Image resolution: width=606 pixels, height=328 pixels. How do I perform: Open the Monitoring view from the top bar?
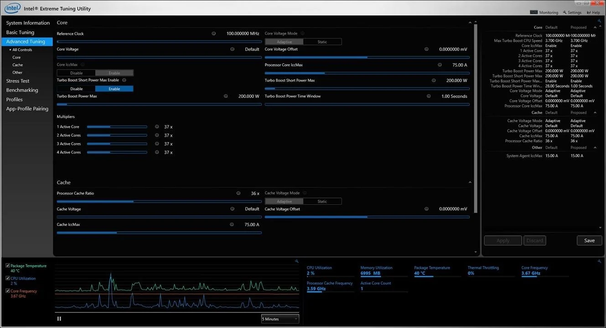(545, 12)
